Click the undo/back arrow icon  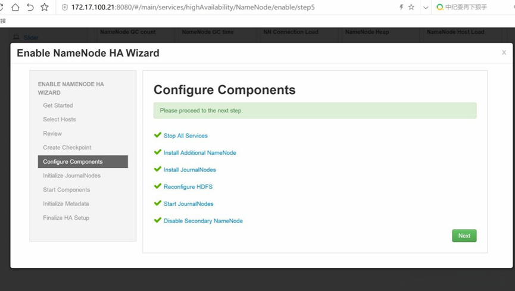point(30,7)
